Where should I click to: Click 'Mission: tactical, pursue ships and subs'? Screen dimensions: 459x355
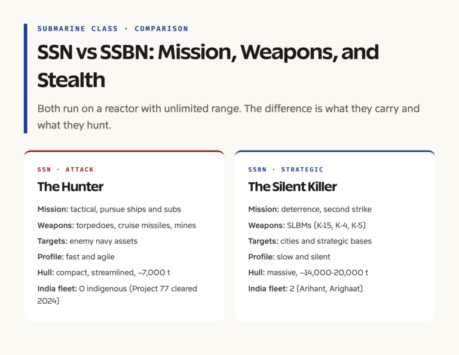pyautogui.click(x=109, y=209)
